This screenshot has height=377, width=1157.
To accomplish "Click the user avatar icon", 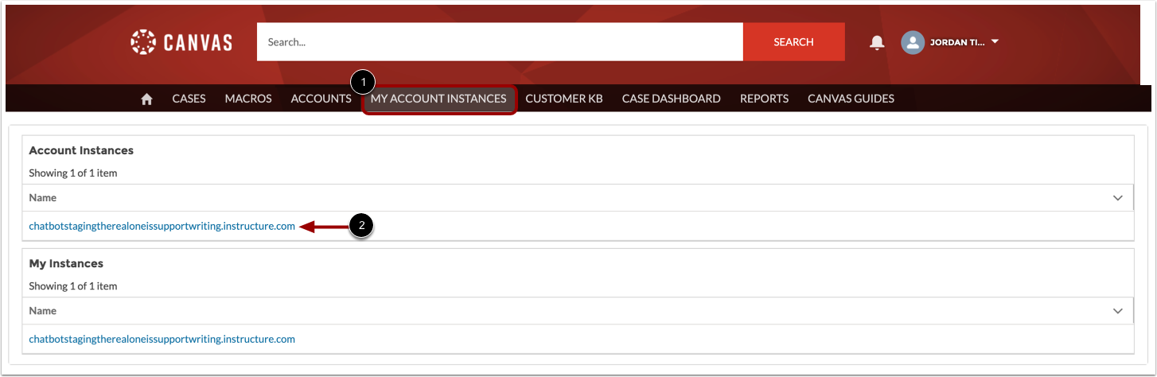I will 912,42.
